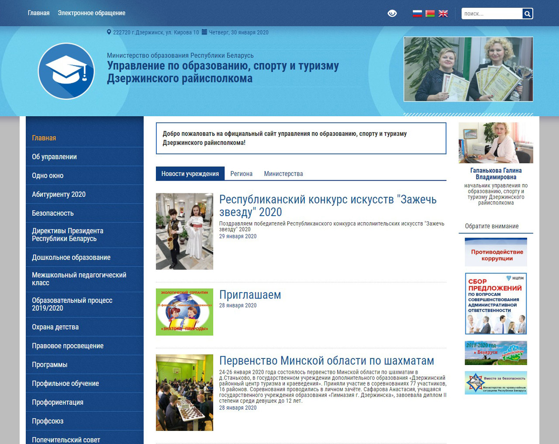Open Главная in the top bar

[38, 13]
